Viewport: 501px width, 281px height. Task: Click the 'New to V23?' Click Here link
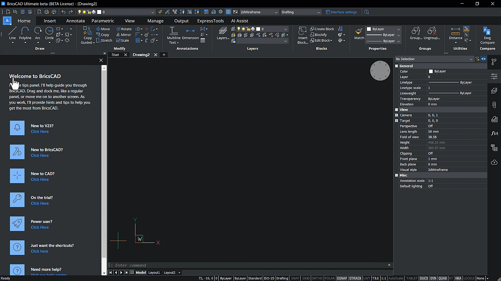(x=39, y=131)
